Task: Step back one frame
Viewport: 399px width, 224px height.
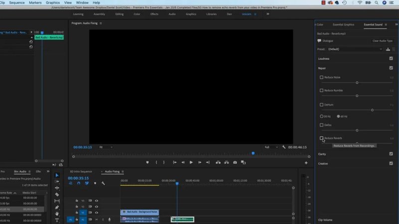Action: [x=183, y=162]
